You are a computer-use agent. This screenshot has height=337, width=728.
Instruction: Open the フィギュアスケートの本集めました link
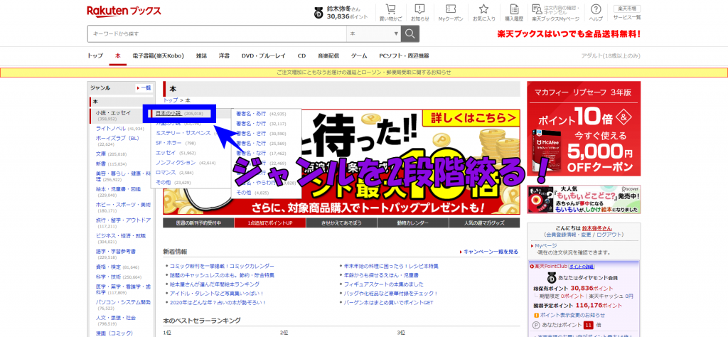pyautogui.click(x=383, y=284)
